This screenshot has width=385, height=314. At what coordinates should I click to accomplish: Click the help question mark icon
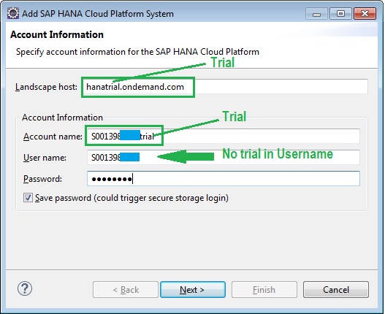(25, 288)
